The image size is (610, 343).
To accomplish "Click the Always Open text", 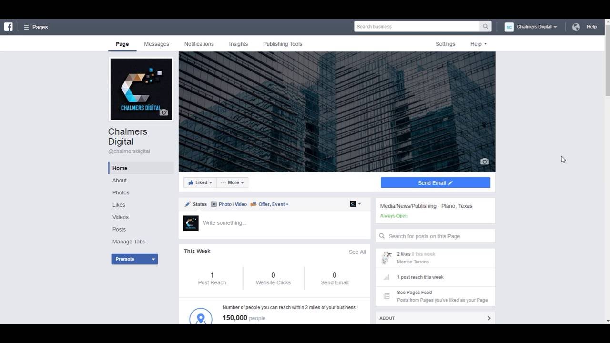I will [x=394, y=216].
